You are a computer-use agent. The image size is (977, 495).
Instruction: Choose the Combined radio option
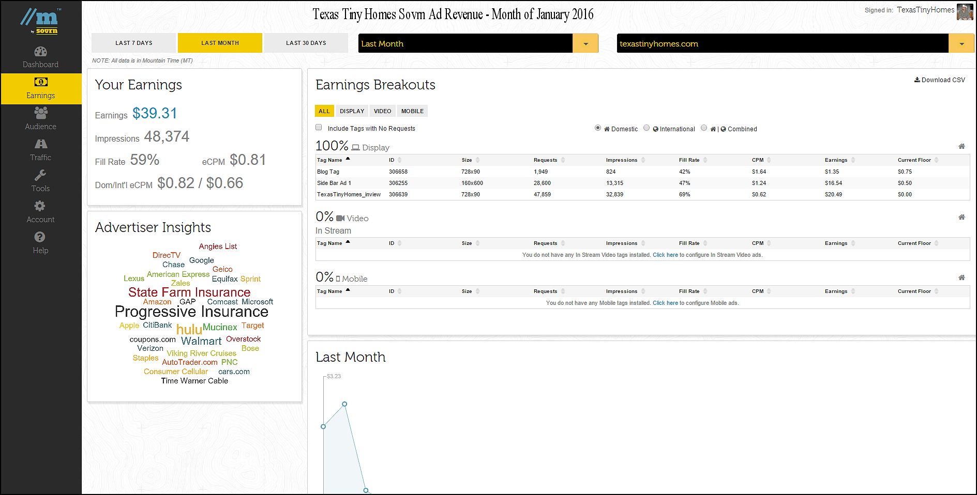[x=704, y=128]
